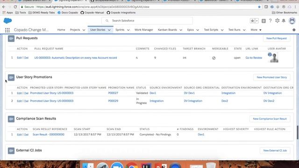Image resolution: width=299 pixels, height=168 pixels.
Task: Open the Copado Integrations bookmark
Action: coord(121,13)
